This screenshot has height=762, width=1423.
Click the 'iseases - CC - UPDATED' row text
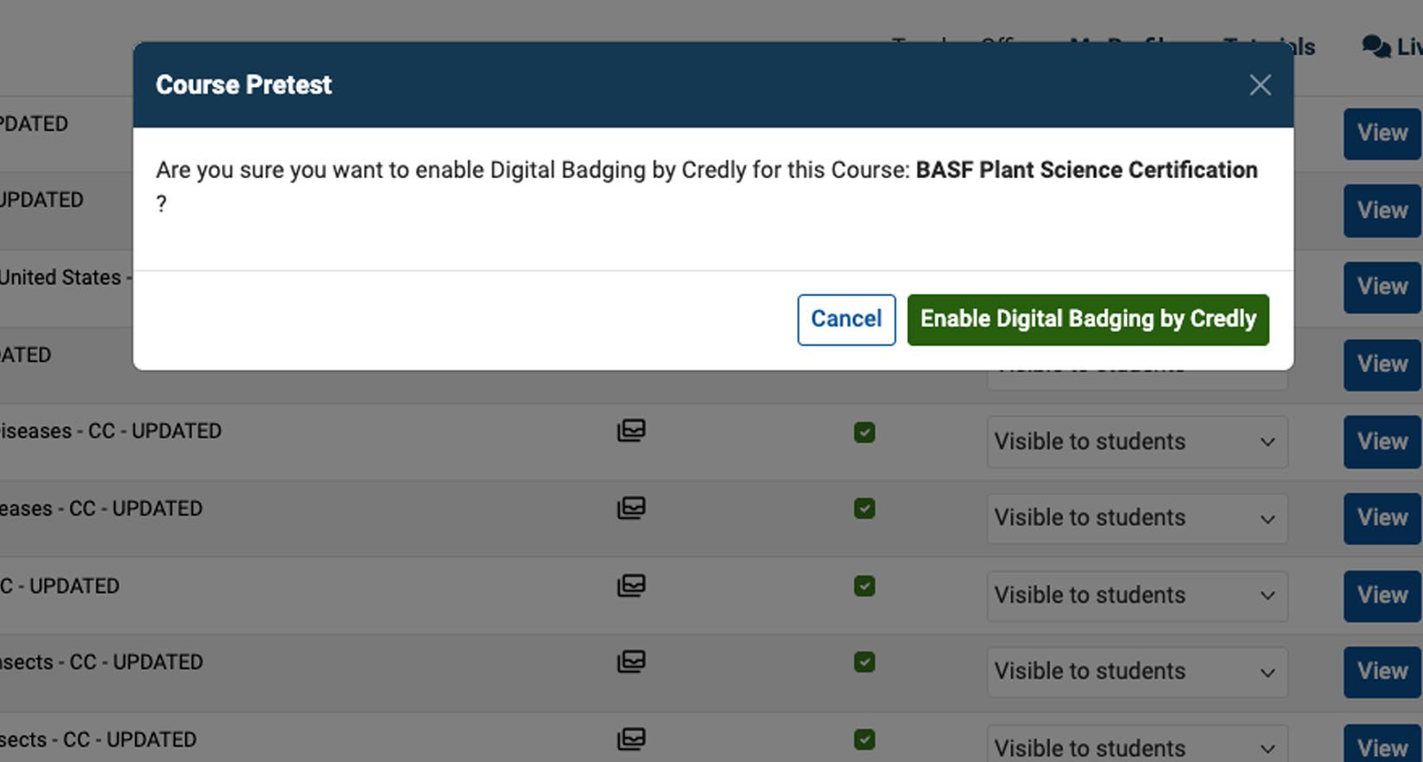111,431
